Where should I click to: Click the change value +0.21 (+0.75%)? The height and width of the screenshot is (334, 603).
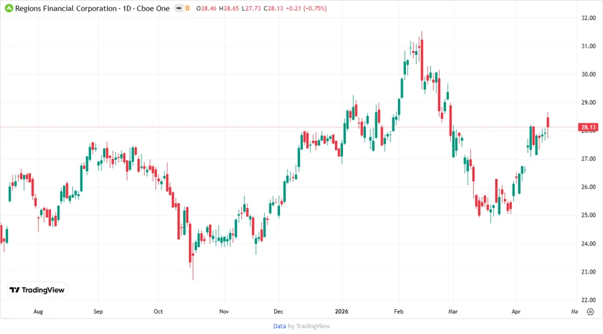pos(306,9)
